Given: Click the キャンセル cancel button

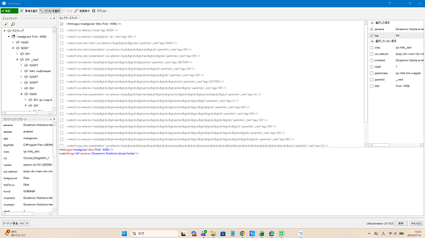Looking at the screenshot, I should (x=416, y=223).
